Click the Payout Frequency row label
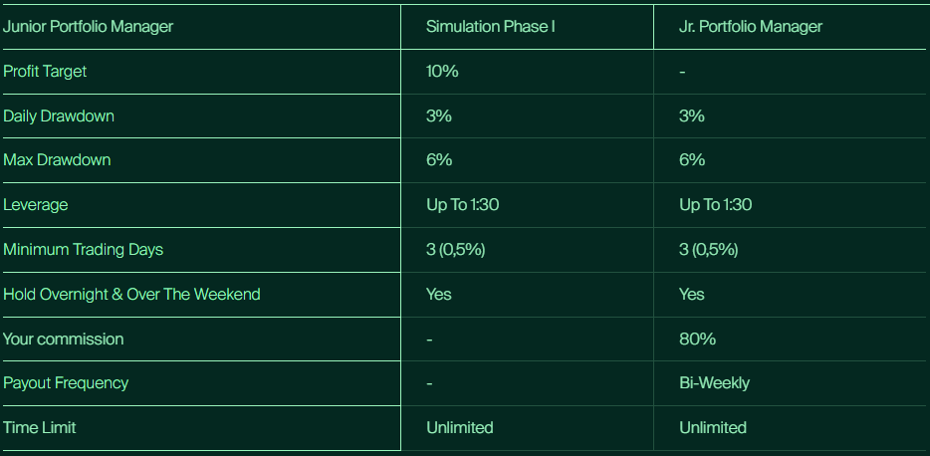Image resolution: width=930 pixels, height=456 pixels. click(66, 382)
